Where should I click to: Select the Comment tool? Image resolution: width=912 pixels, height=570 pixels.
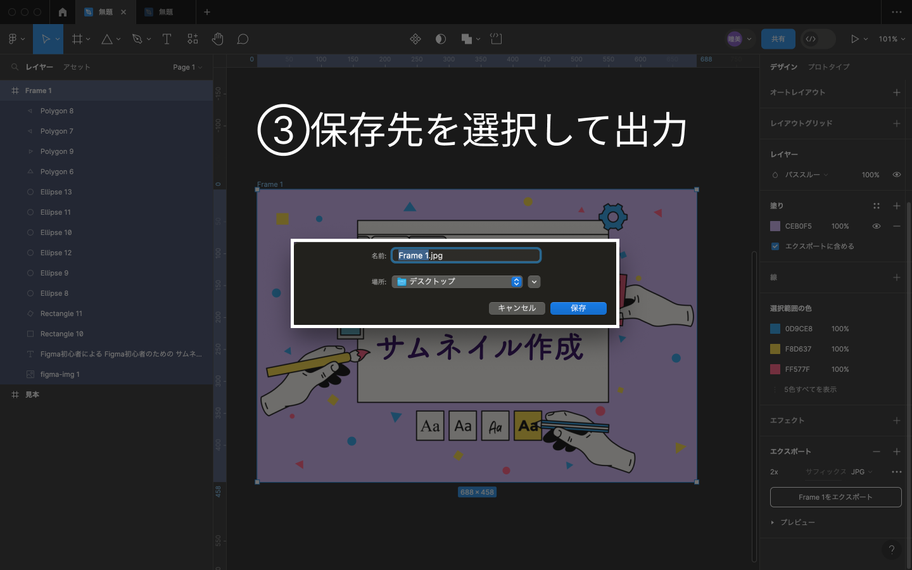(x=243, y=39)
